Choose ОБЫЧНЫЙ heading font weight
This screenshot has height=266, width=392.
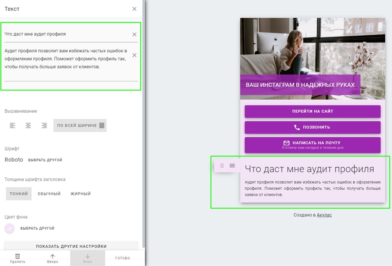[49, 194]
